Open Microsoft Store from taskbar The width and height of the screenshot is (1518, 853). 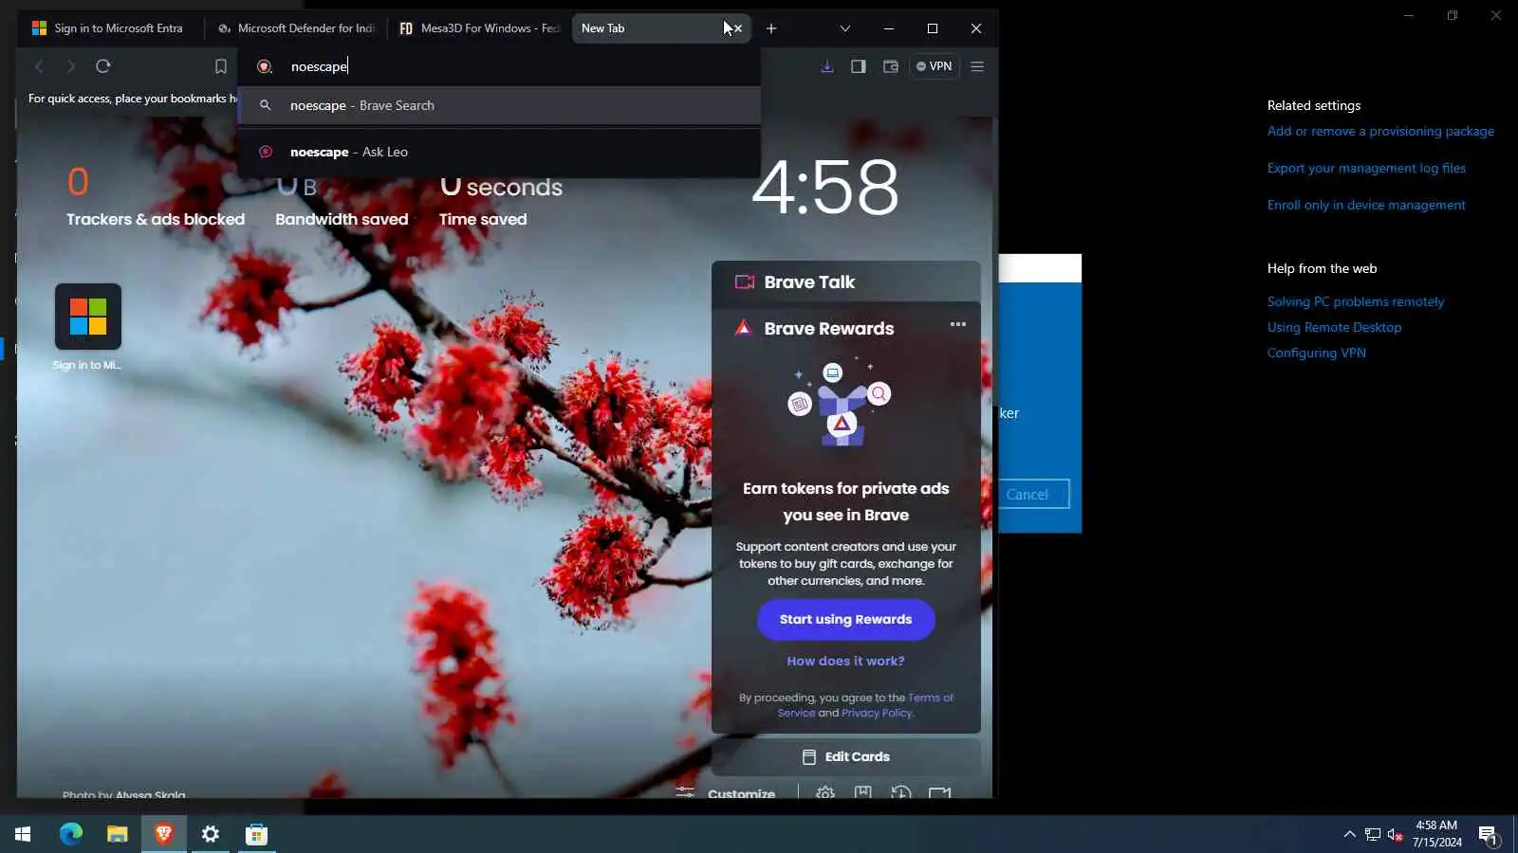coord(257,834)
